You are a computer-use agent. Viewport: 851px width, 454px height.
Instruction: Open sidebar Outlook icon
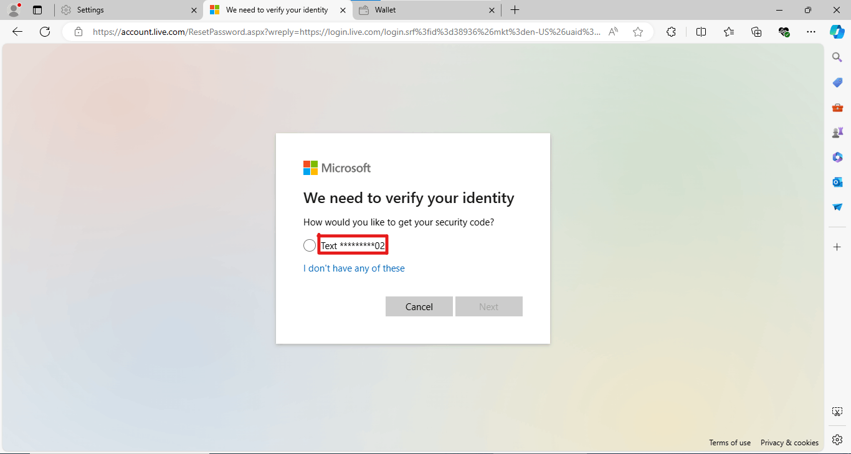point(837,182)
